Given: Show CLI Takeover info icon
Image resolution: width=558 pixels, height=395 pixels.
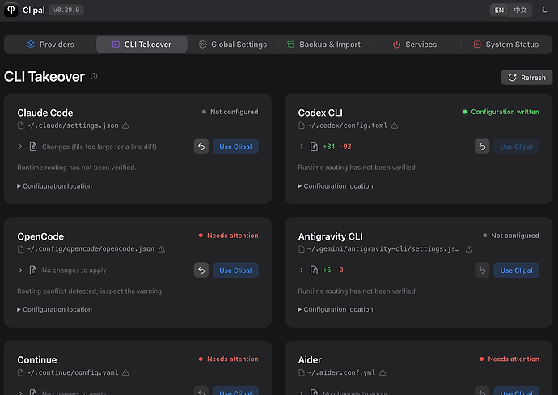Looking at the screenshot, I should coord(94,76).
